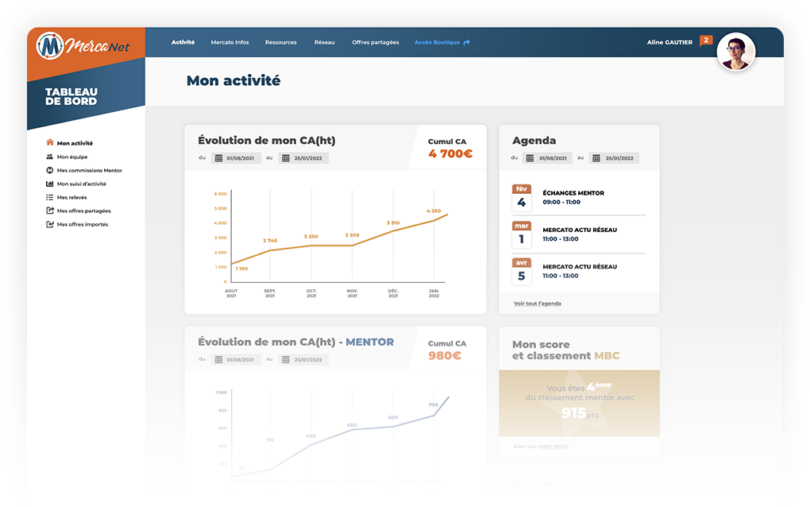The height and width of the screenshot is (507, 810).
Task: Click the Accès Boutique arrow icon
Action: (x=467, y=42)
